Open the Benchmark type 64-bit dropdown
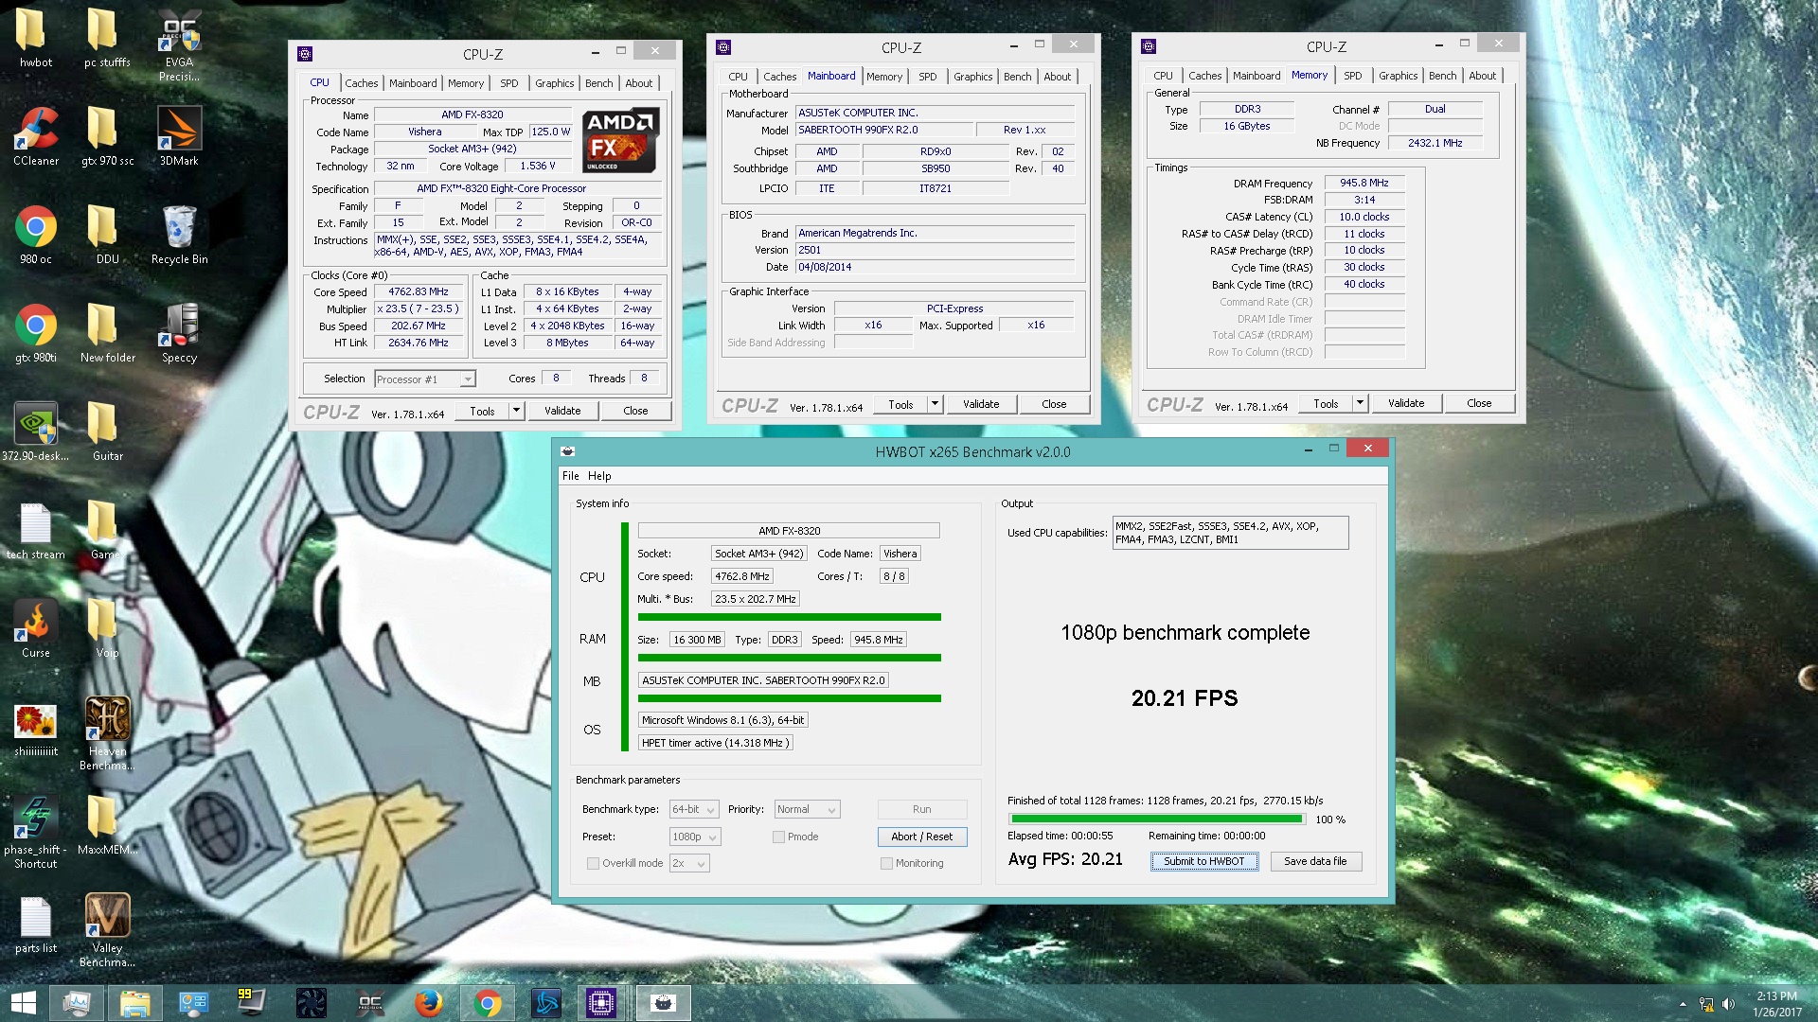 [x=694, y=809]
